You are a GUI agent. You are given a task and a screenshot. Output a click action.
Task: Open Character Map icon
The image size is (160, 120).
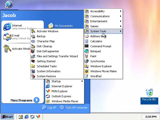[x=33, y=41]
